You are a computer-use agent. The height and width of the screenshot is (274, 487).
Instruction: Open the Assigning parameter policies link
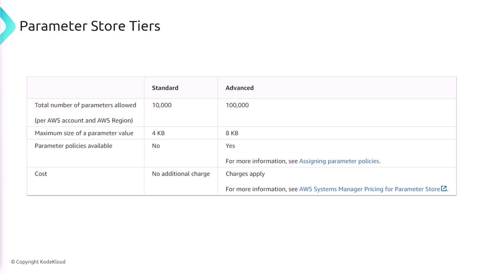pos(339,161)
